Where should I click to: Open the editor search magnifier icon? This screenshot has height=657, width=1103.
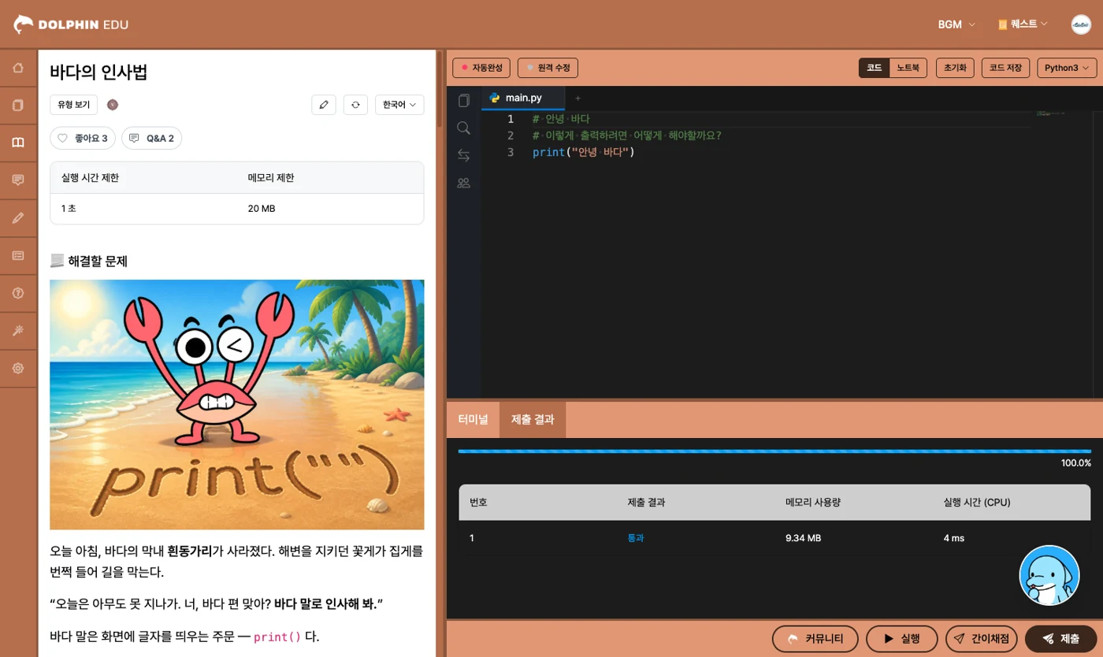(463, 128)
